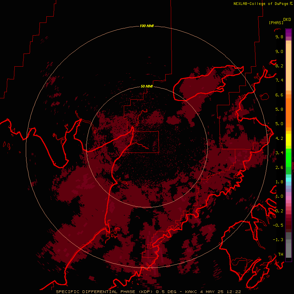The image size is (294, 294).
Task: Click the NEXLAB-College of DuPage watermark text
Action: pyautogui.click(x=261, y=4)
